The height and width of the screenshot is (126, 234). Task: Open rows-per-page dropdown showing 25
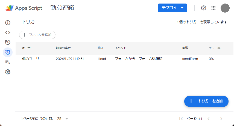coord(63,119)
